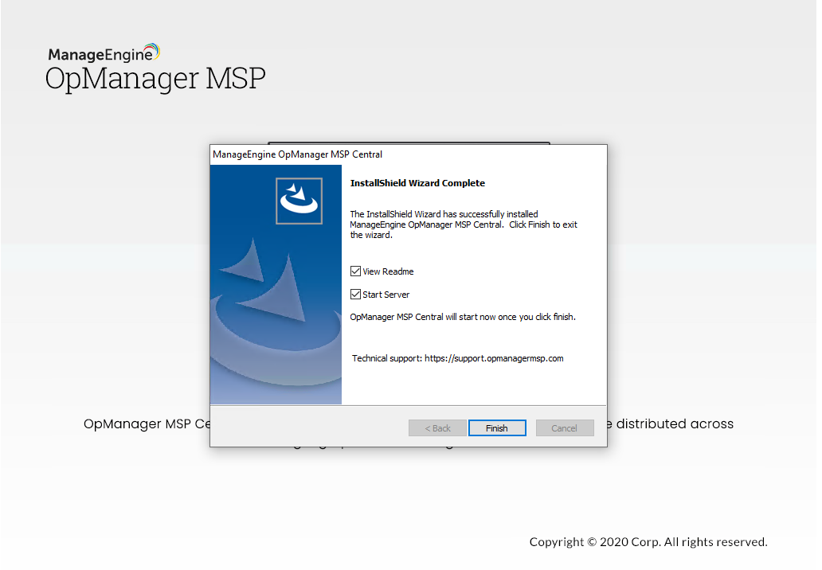Select the copyright notice at the bottom
The width and height of the screenshot is (822, 570).
pos(646,542)
